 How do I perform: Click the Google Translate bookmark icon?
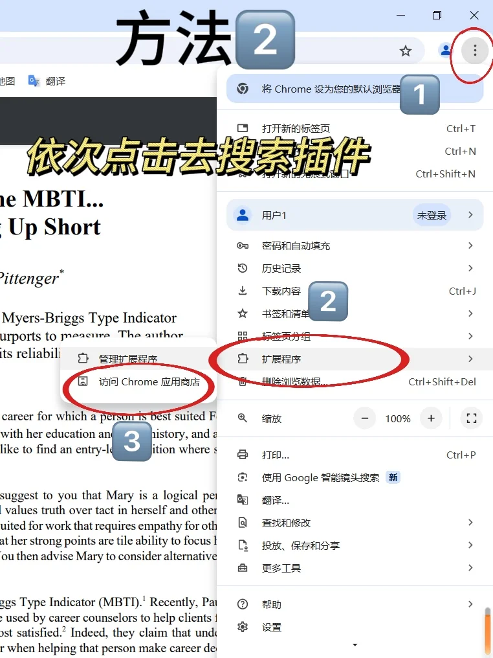[34, 80]
